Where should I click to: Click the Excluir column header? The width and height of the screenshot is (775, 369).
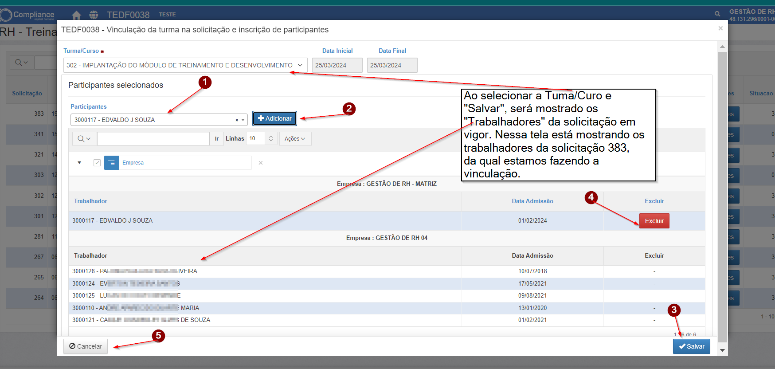(654, 201)
